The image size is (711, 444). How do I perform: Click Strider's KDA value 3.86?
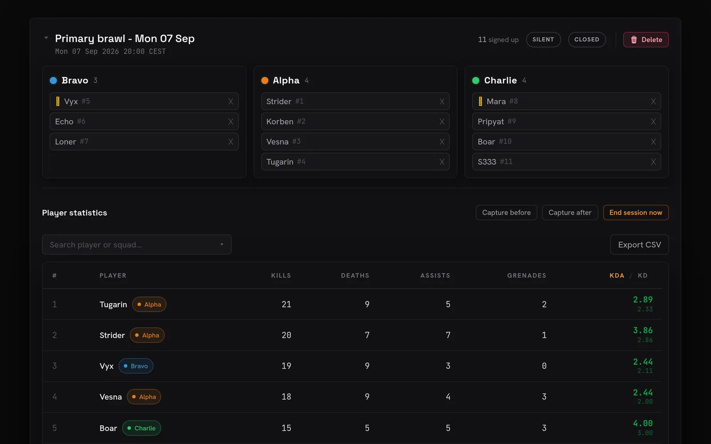[x=643, y=330]
